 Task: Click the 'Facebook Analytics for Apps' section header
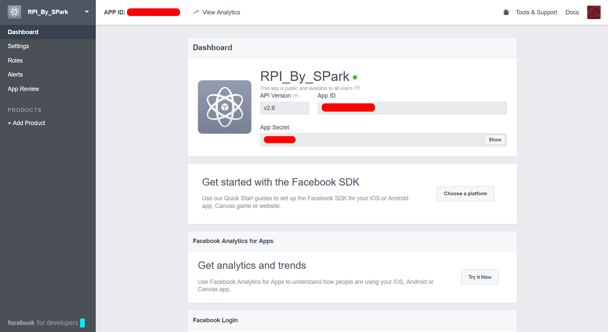(x=233, y=241)
